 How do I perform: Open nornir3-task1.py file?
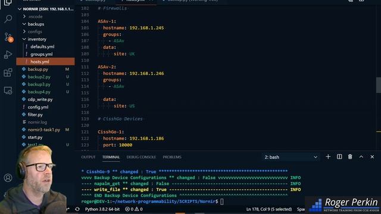45,130
